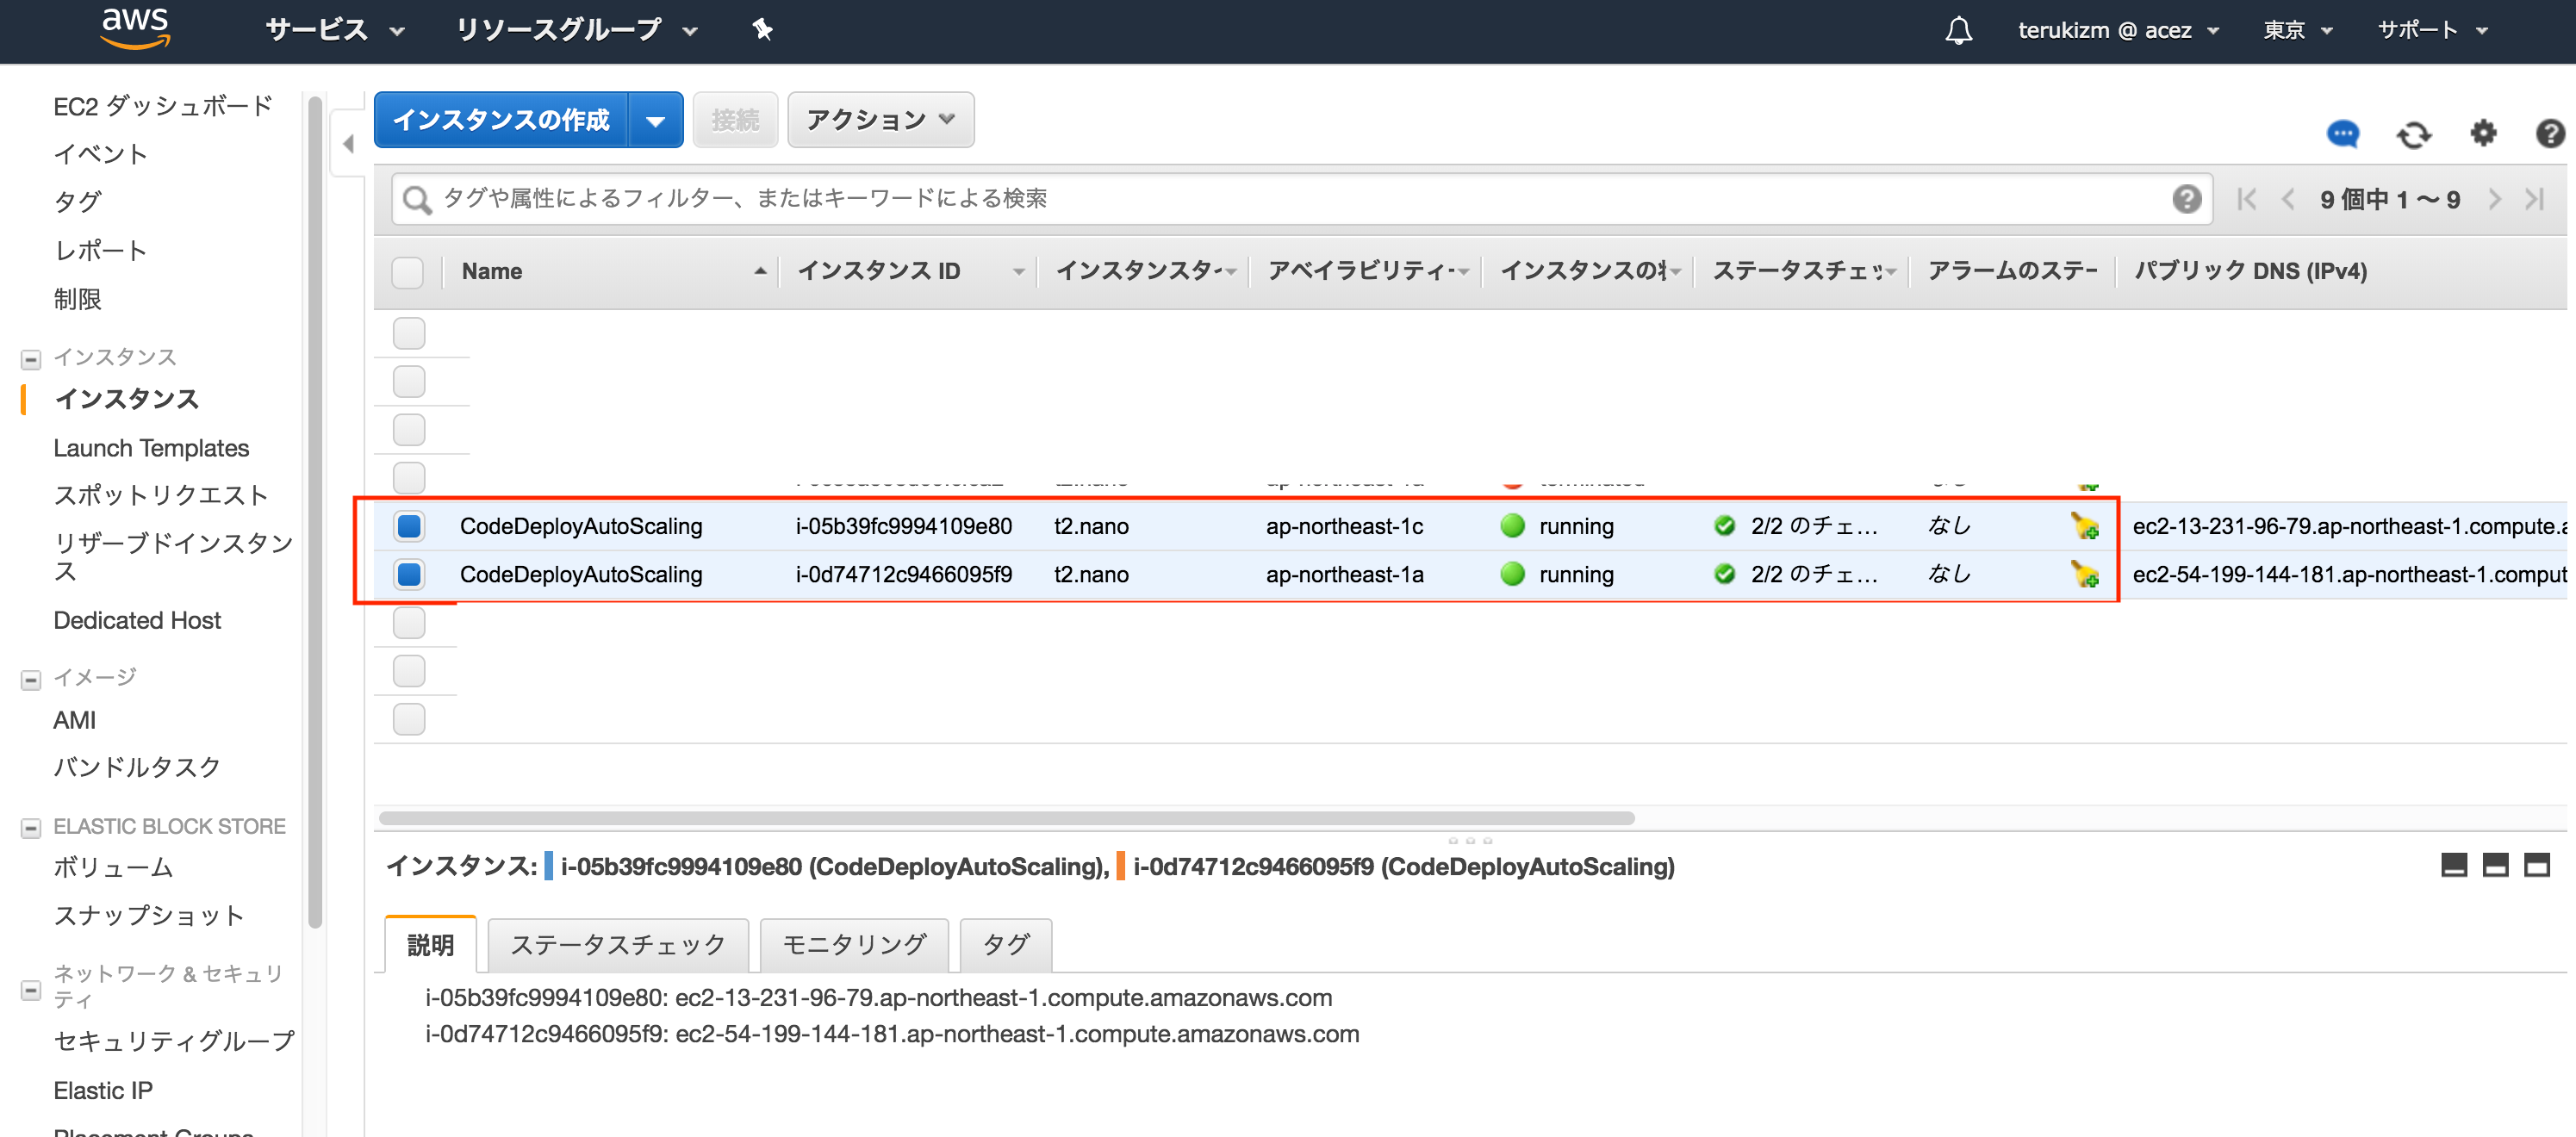This screenshot has width=2576, height=1137.
Task: Go to previous page of results
Action: pos(2288,199)
